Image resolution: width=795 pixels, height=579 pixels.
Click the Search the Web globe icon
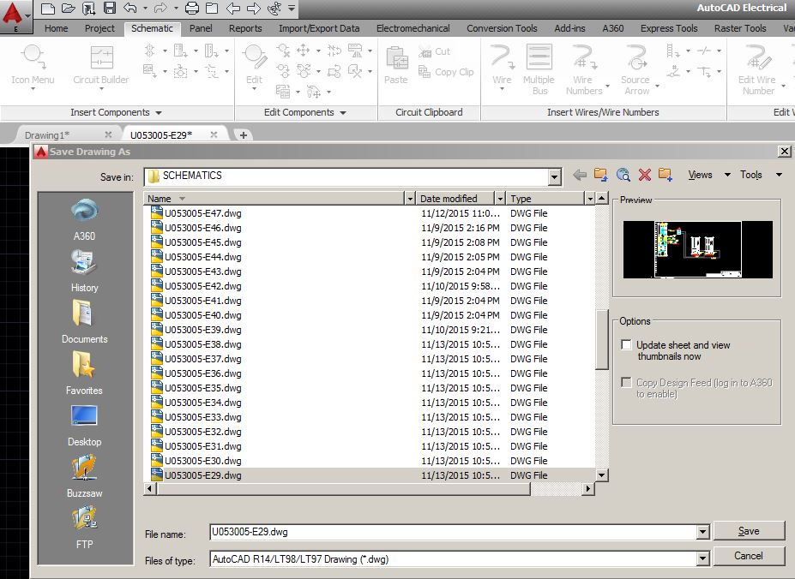pyautogui.click(x=623, y=174)
